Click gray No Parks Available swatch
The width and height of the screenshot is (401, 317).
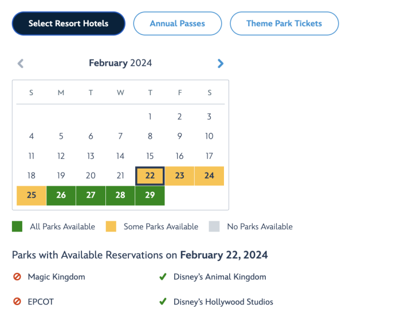point(214,226)
